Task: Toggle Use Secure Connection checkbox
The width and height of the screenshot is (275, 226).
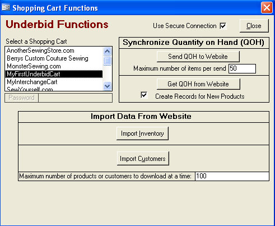Action: tap(223, 26)
